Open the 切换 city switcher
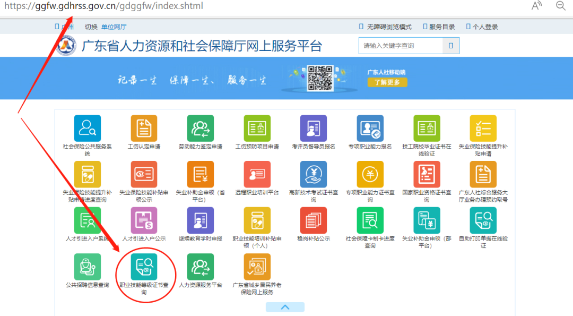Image resolution: width=573 pixels, height=316 pixels. coord(92,25)
